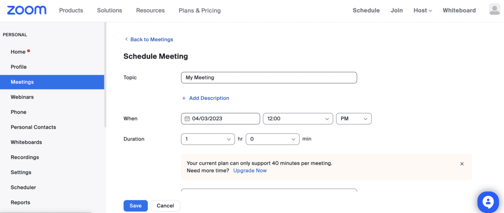Dismiss the 40 minutes plan notice
This screenshot has height=213, width=504.
pyautogui.click(x=462, y=163)
